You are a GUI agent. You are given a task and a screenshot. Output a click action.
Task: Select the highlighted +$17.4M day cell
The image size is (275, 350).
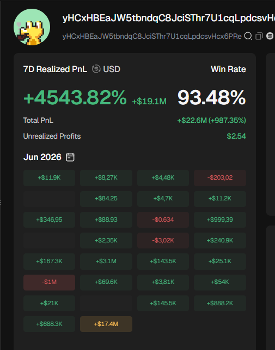pos(106,324)
